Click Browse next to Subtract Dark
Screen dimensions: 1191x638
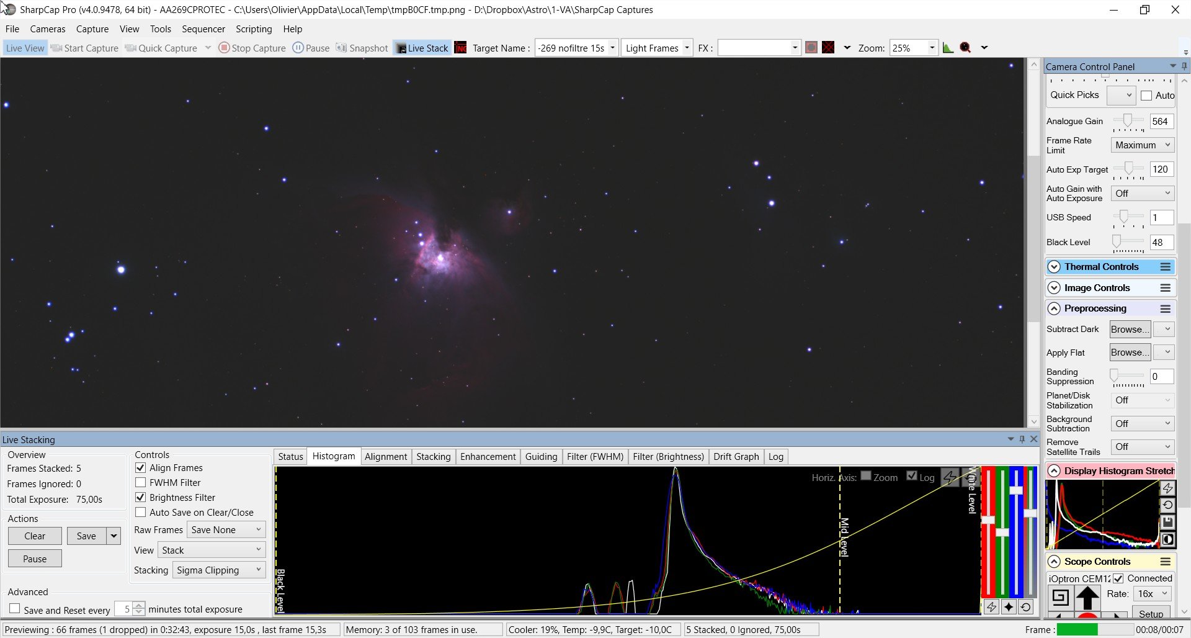[1130, 329]
